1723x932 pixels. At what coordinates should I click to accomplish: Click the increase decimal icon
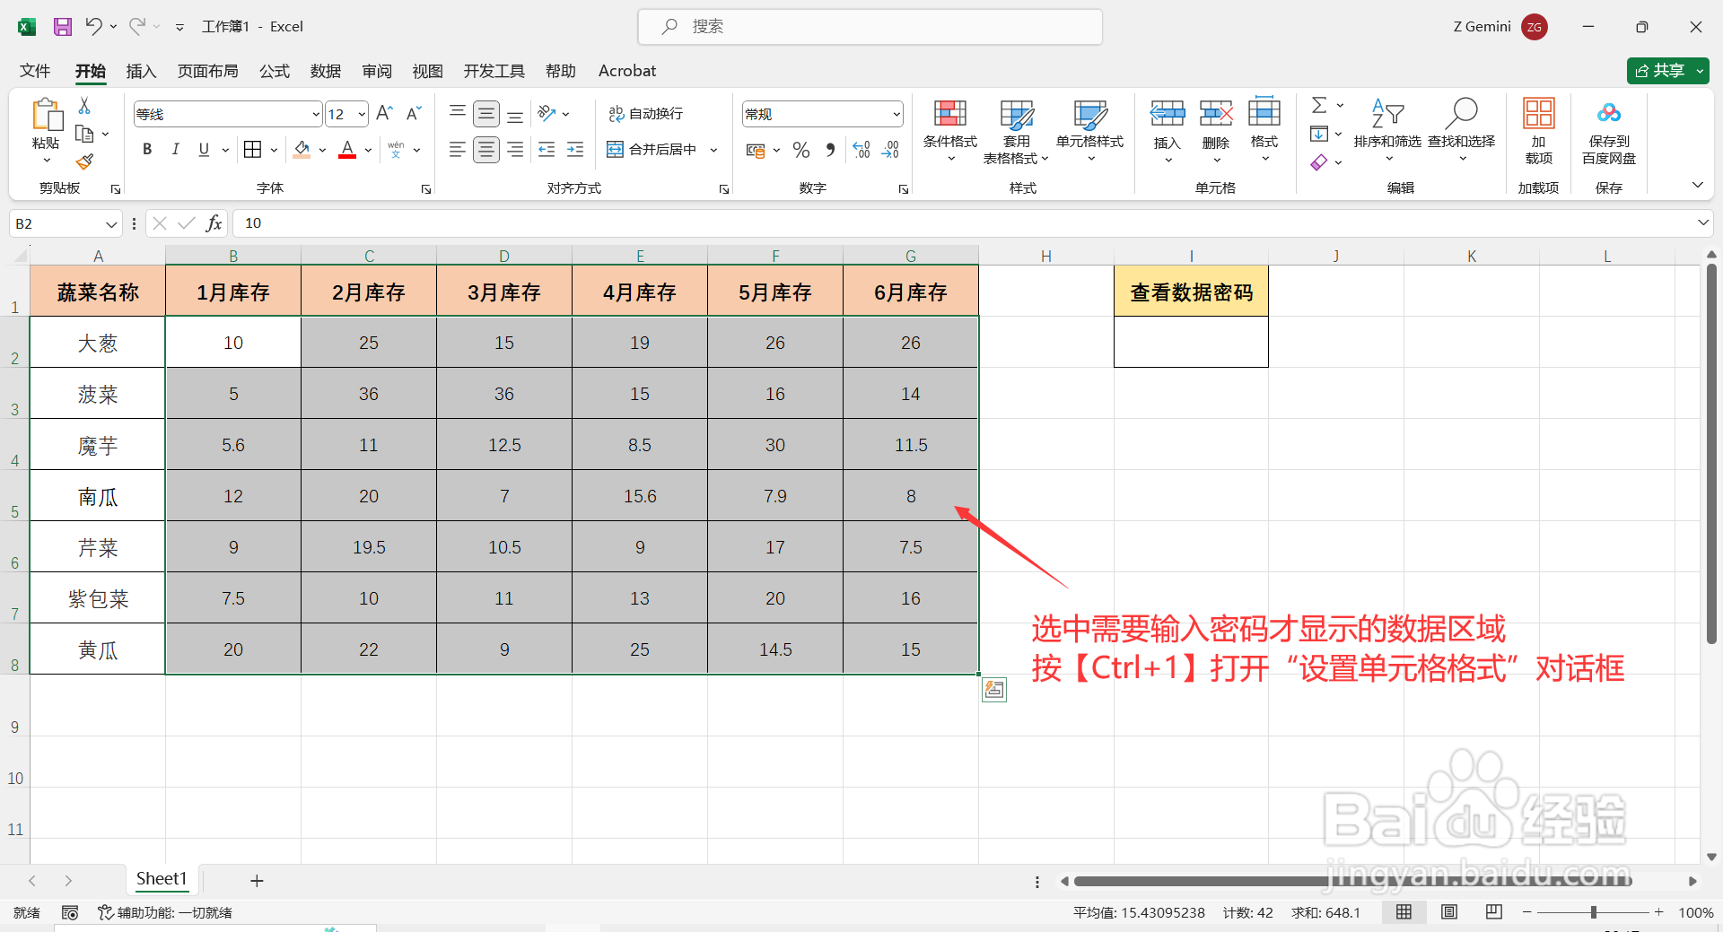click(861, 150)
